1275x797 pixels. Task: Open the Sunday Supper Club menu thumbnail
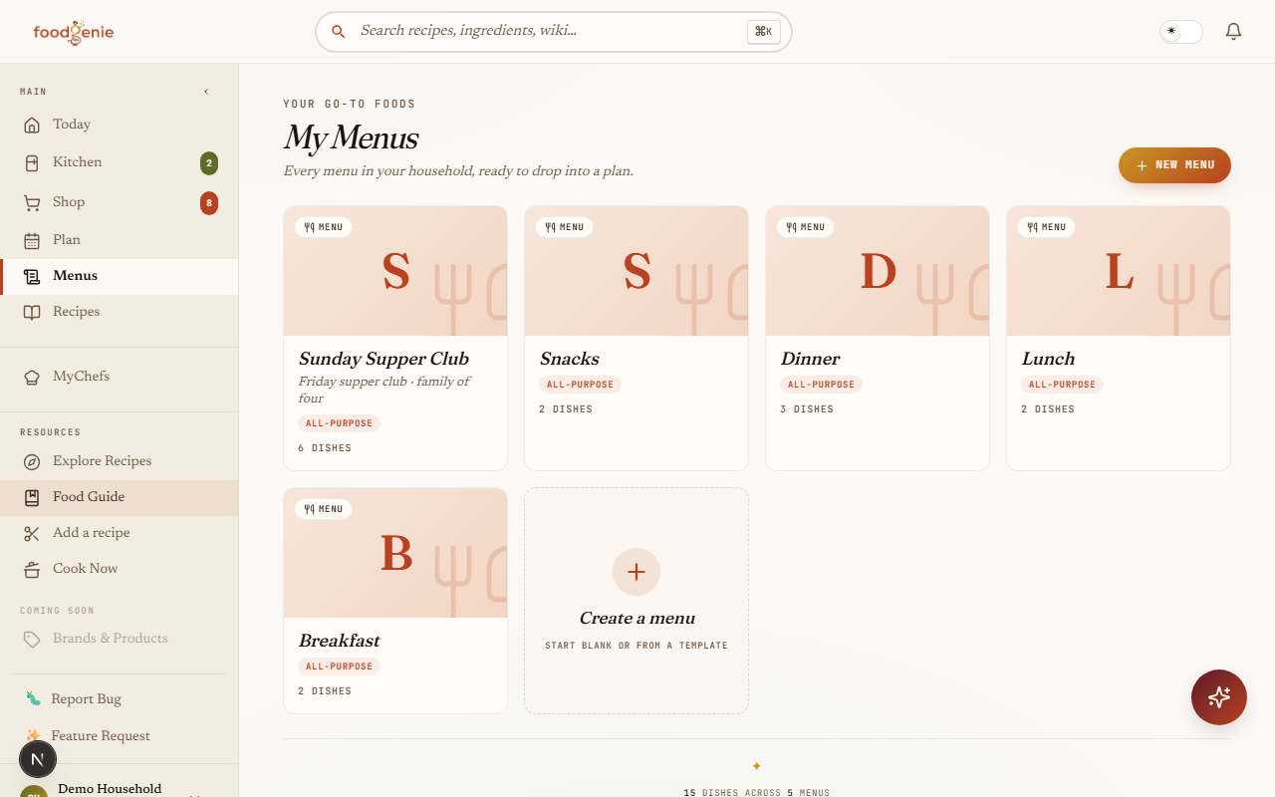[x=395, y=271]
